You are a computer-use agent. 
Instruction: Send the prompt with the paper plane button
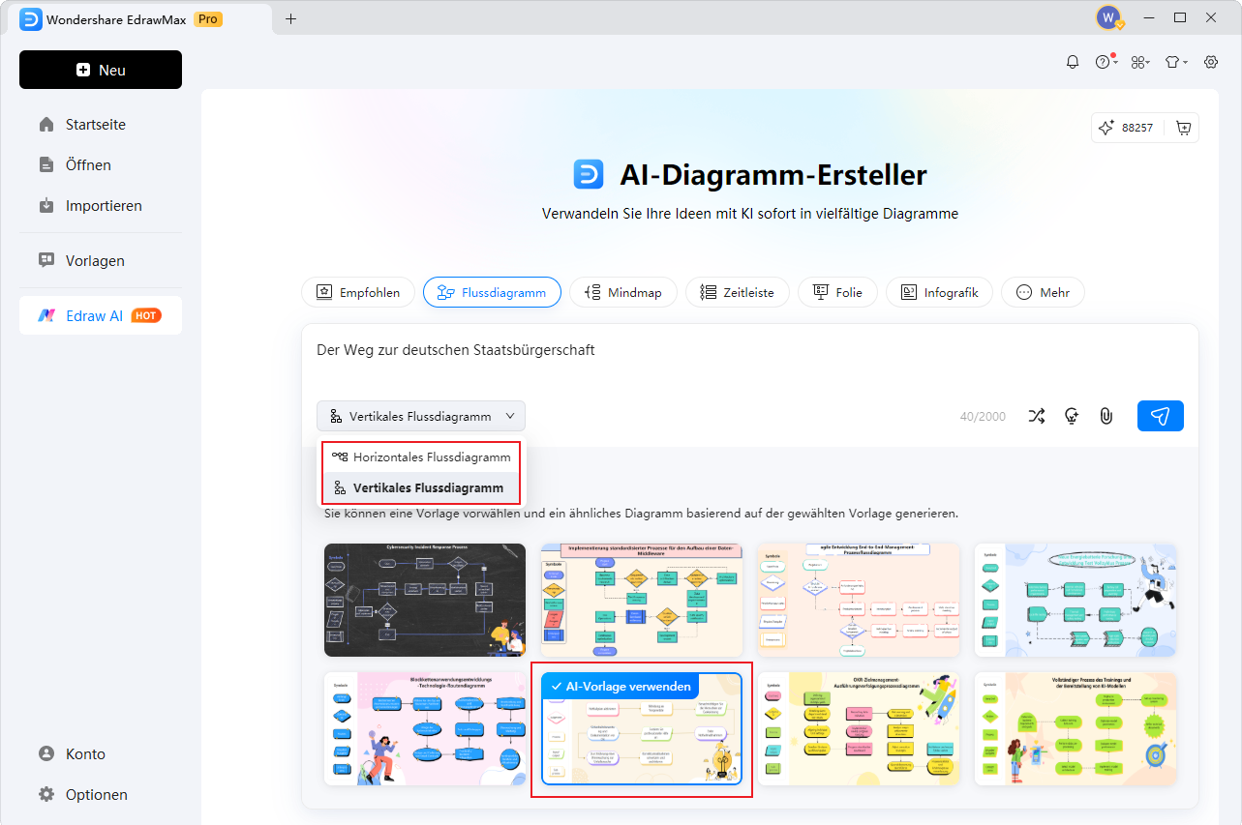(x=1160, y=415)
